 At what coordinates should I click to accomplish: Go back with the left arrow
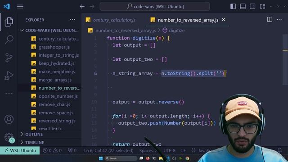tap(82, 7)
